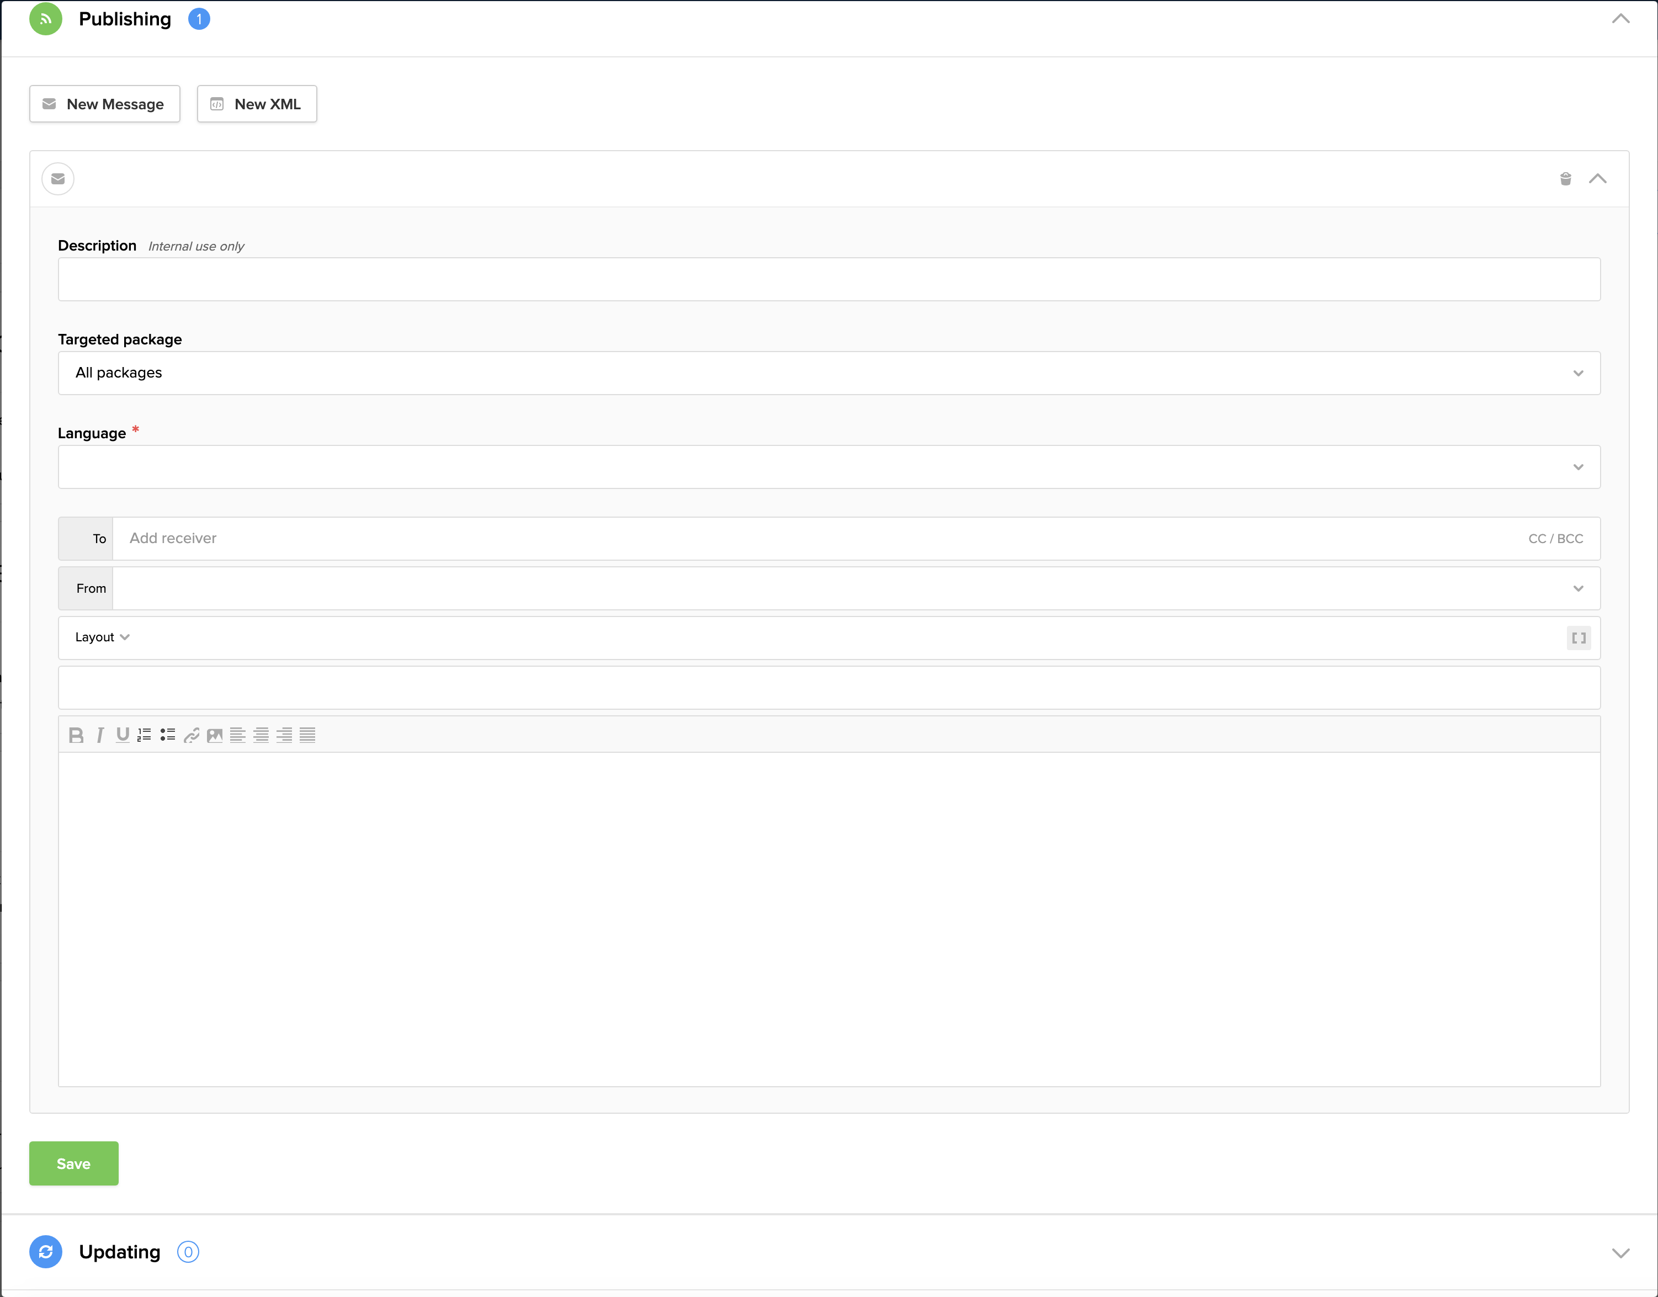
Task: Apply underline formatting
Action: (123, 735)
